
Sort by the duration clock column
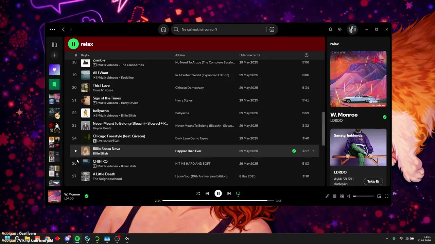click(x=307, y=55)
